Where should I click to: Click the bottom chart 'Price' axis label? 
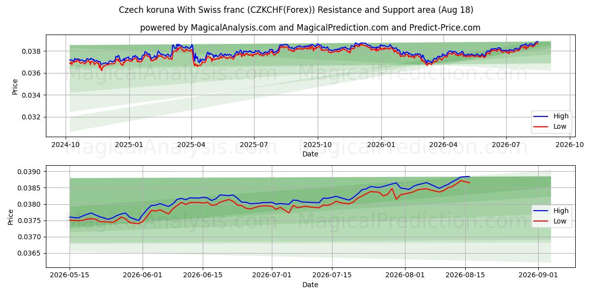point(11,217)
